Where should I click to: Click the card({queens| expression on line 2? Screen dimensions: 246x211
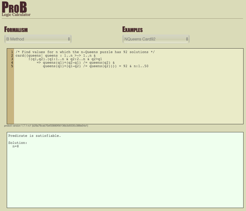(28, 56)
